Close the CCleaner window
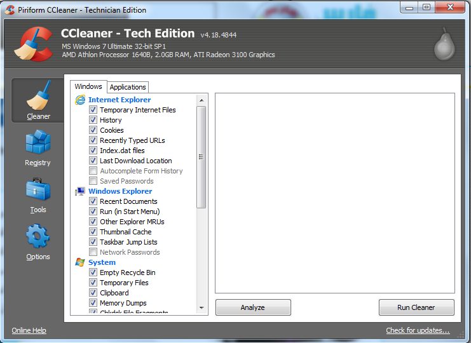Image resolution: width=471 pixels, height=343 pixels. (x=450, y=8)
